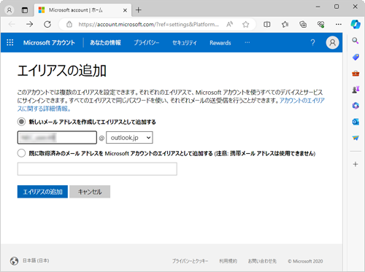Show more navigation items with ellipsis
Viewport: 365px width, 272px height.
(x=247, y=42)
